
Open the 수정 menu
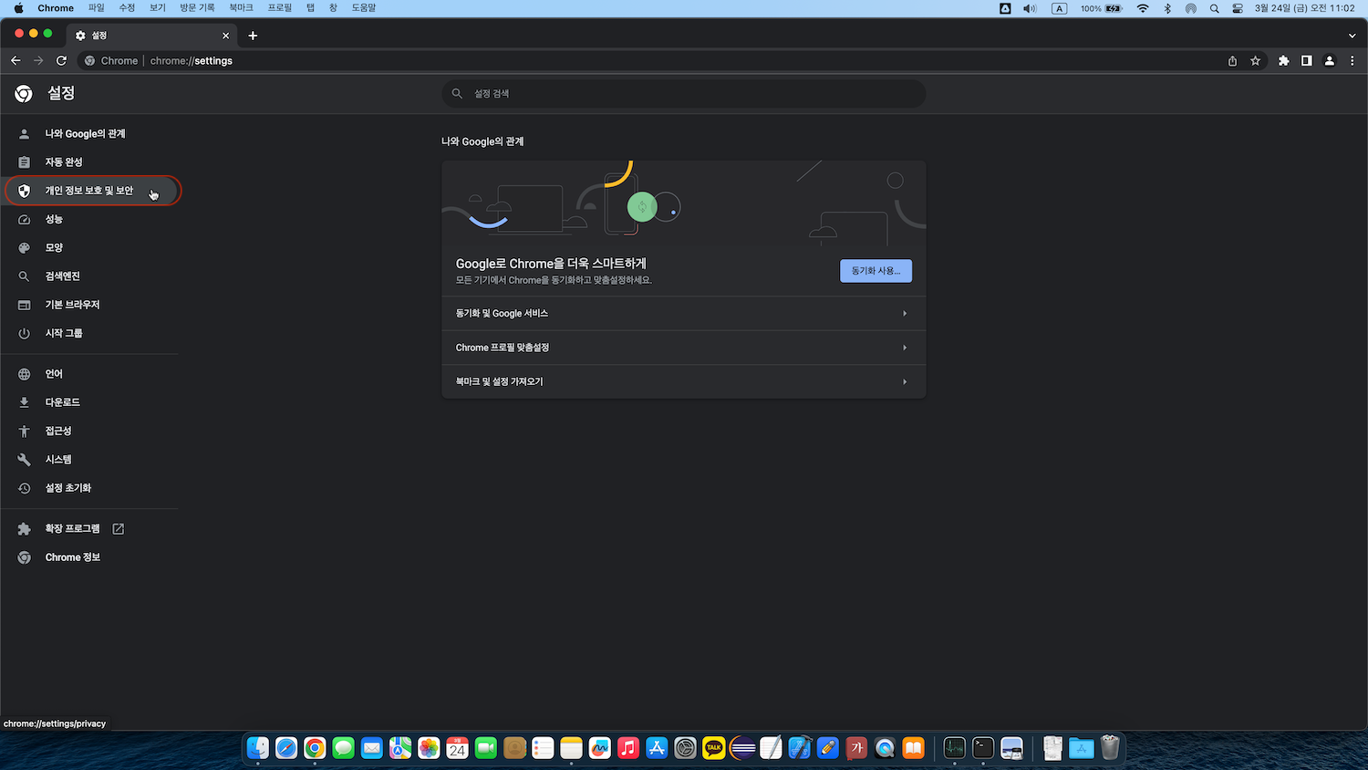pos(127,8)
